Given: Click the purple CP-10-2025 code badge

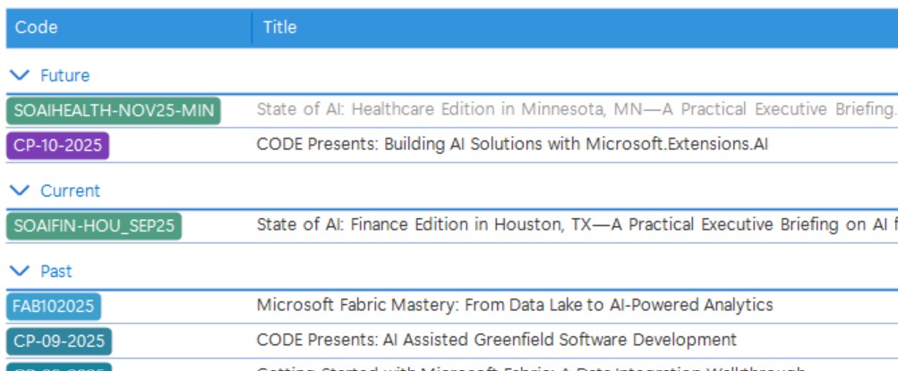Looking at the screenshot, I should click(x=58, y=146).
